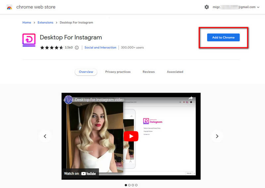This screenshot has width=265, height=188.
Task: Open the Associated tab
Action: point(175,72)
